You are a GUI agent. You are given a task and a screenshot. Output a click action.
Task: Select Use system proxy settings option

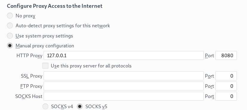[10, 36]
